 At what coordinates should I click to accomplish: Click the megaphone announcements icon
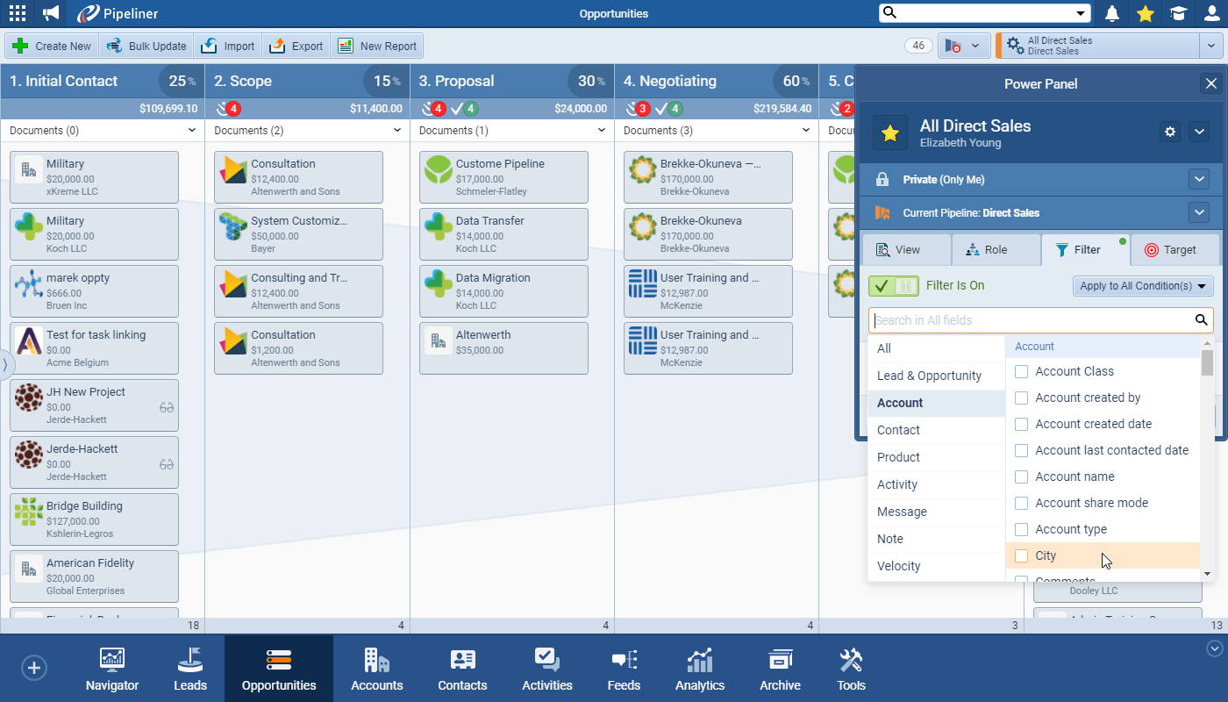pyautogui.click(x=52, y=13)
